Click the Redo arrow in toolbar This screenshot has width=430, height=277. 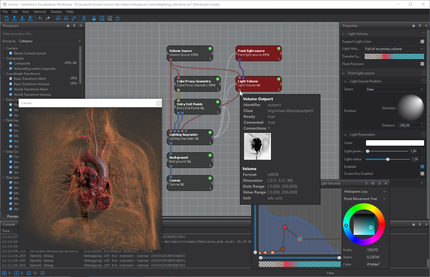pyautogui.click(x=48, y=18)
